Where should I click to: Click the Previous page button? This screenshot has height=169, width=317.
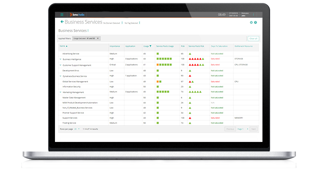[x=230, y=128]
